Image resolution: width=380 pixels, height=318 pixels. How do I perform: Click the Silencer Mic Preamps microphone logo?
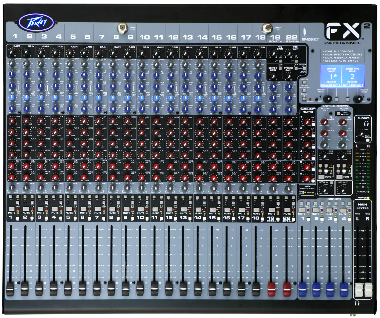tap(305, 33)
